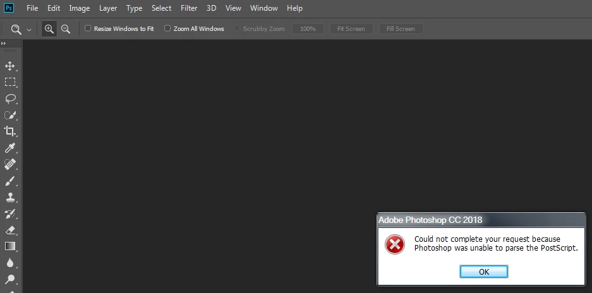Select the Brush tool

[9, 181]
